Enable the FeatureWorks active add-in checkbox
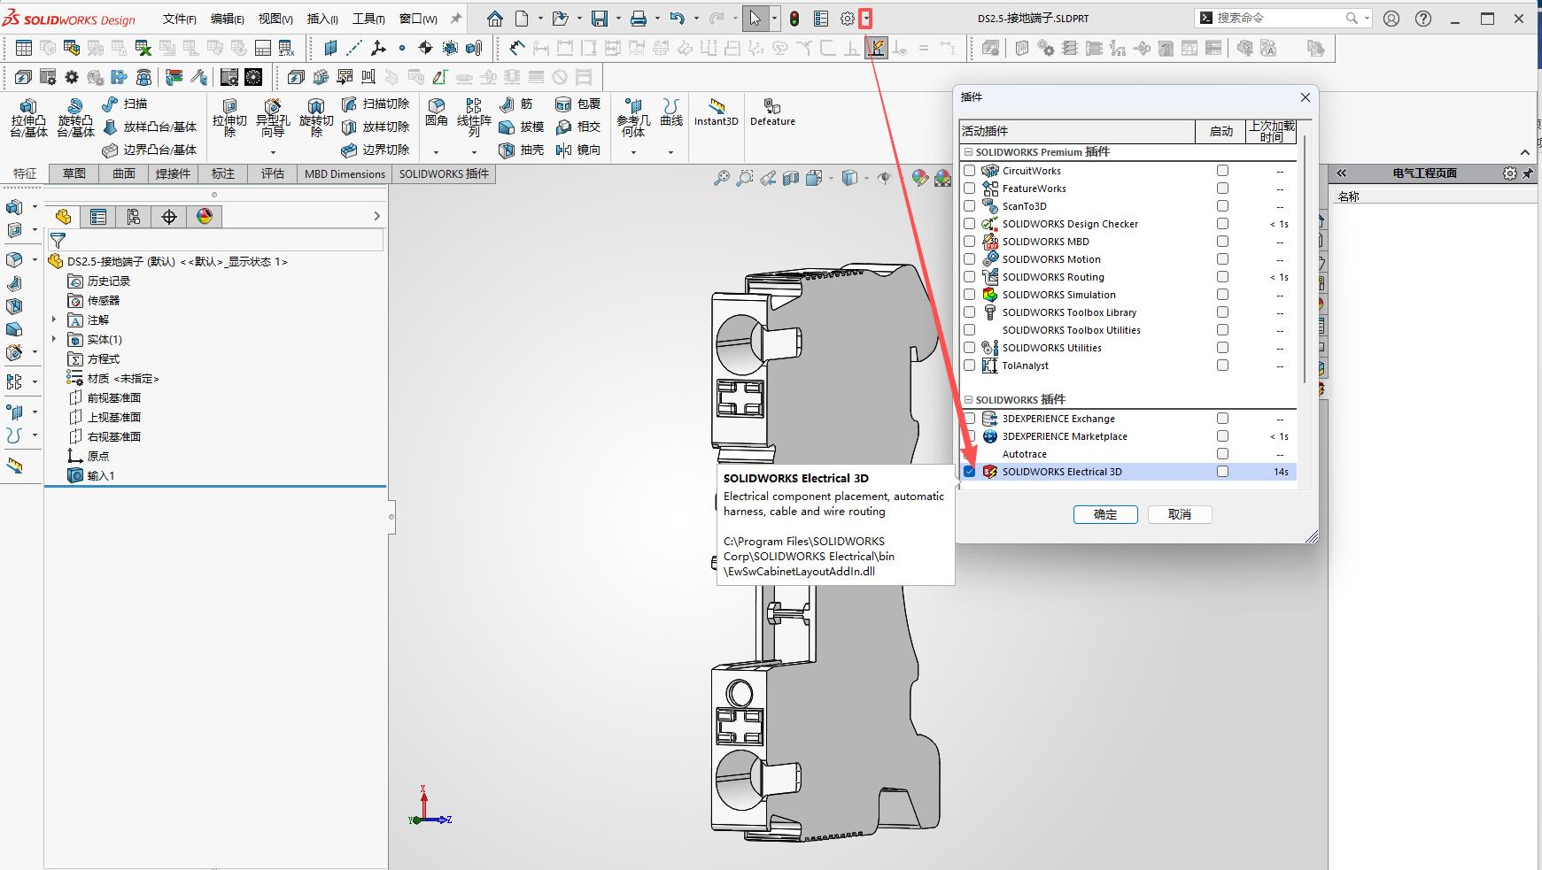The height and width of the screenshot is (870, 1542). click(970, 189)
